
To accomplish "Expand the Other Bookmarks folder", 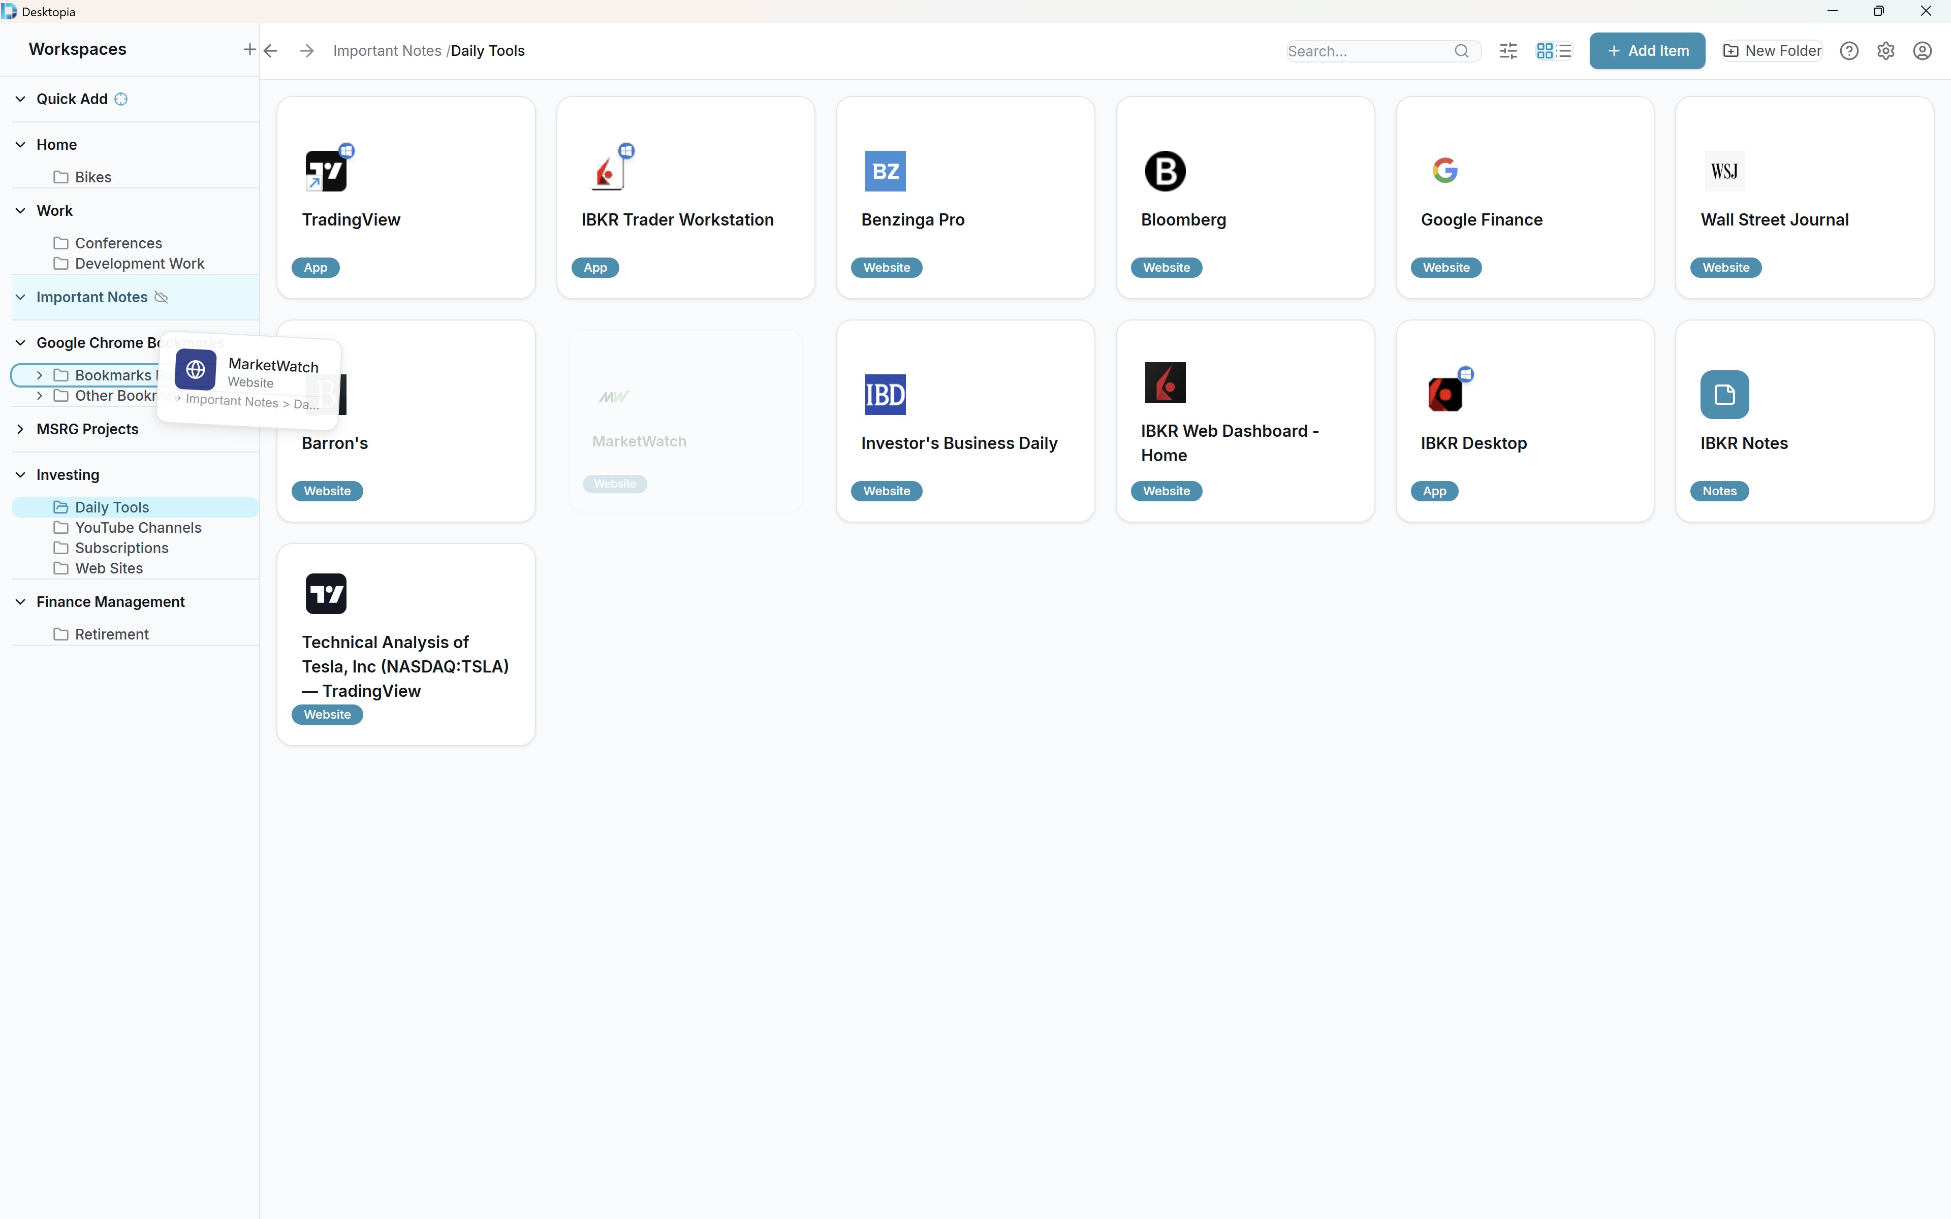I will click(x=39, y=395).
